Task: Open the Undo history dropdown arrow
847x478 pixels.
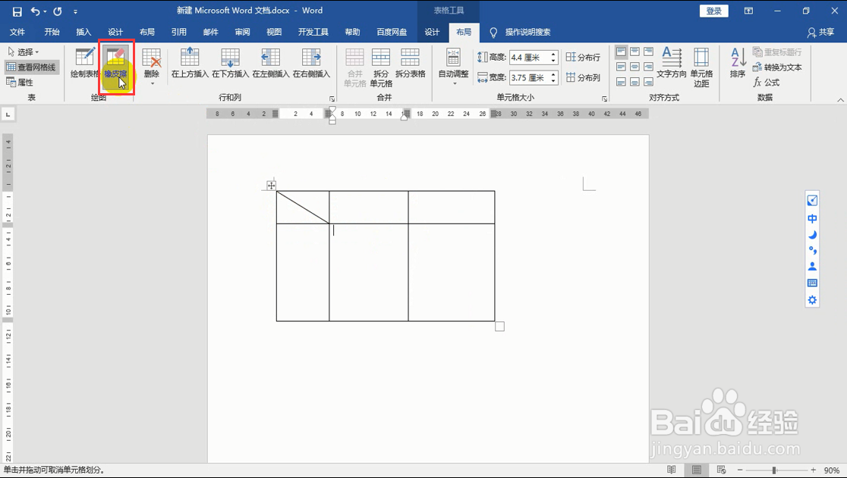Action: point(46,11)
